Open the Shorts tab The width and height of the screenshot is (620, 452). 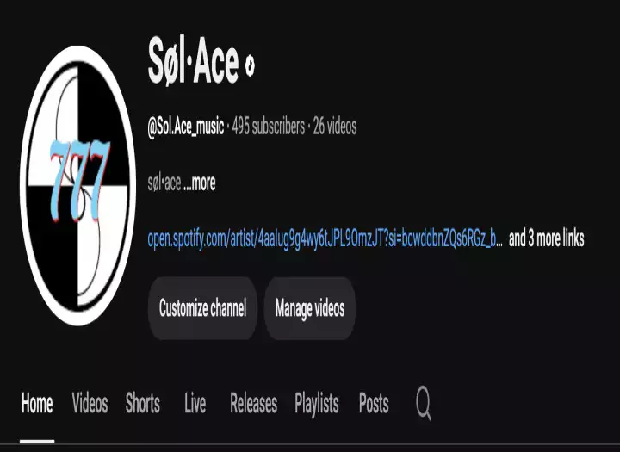click(143, 404)
